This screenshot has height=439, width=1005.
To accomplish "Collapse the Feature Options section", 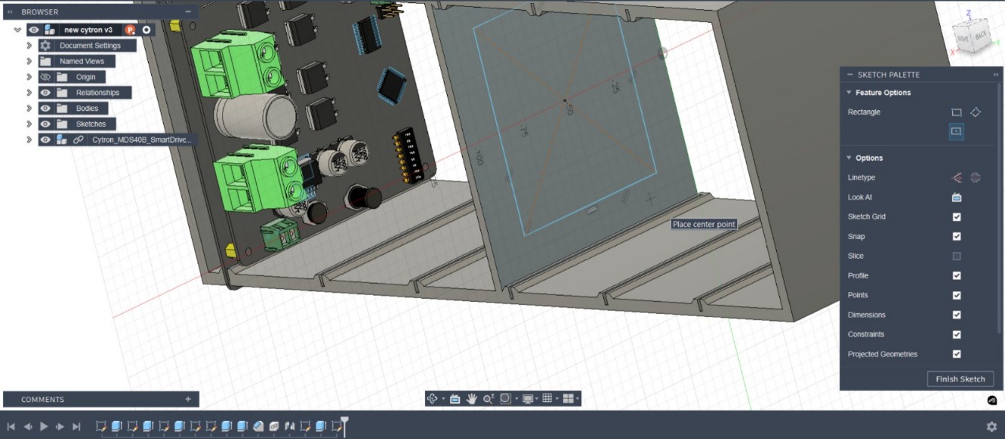I will pos(849,92).
